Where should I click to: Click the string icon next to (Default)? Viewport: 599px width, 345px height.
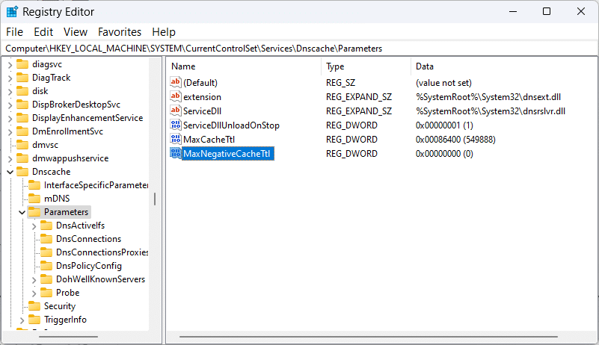click(176, 82)
